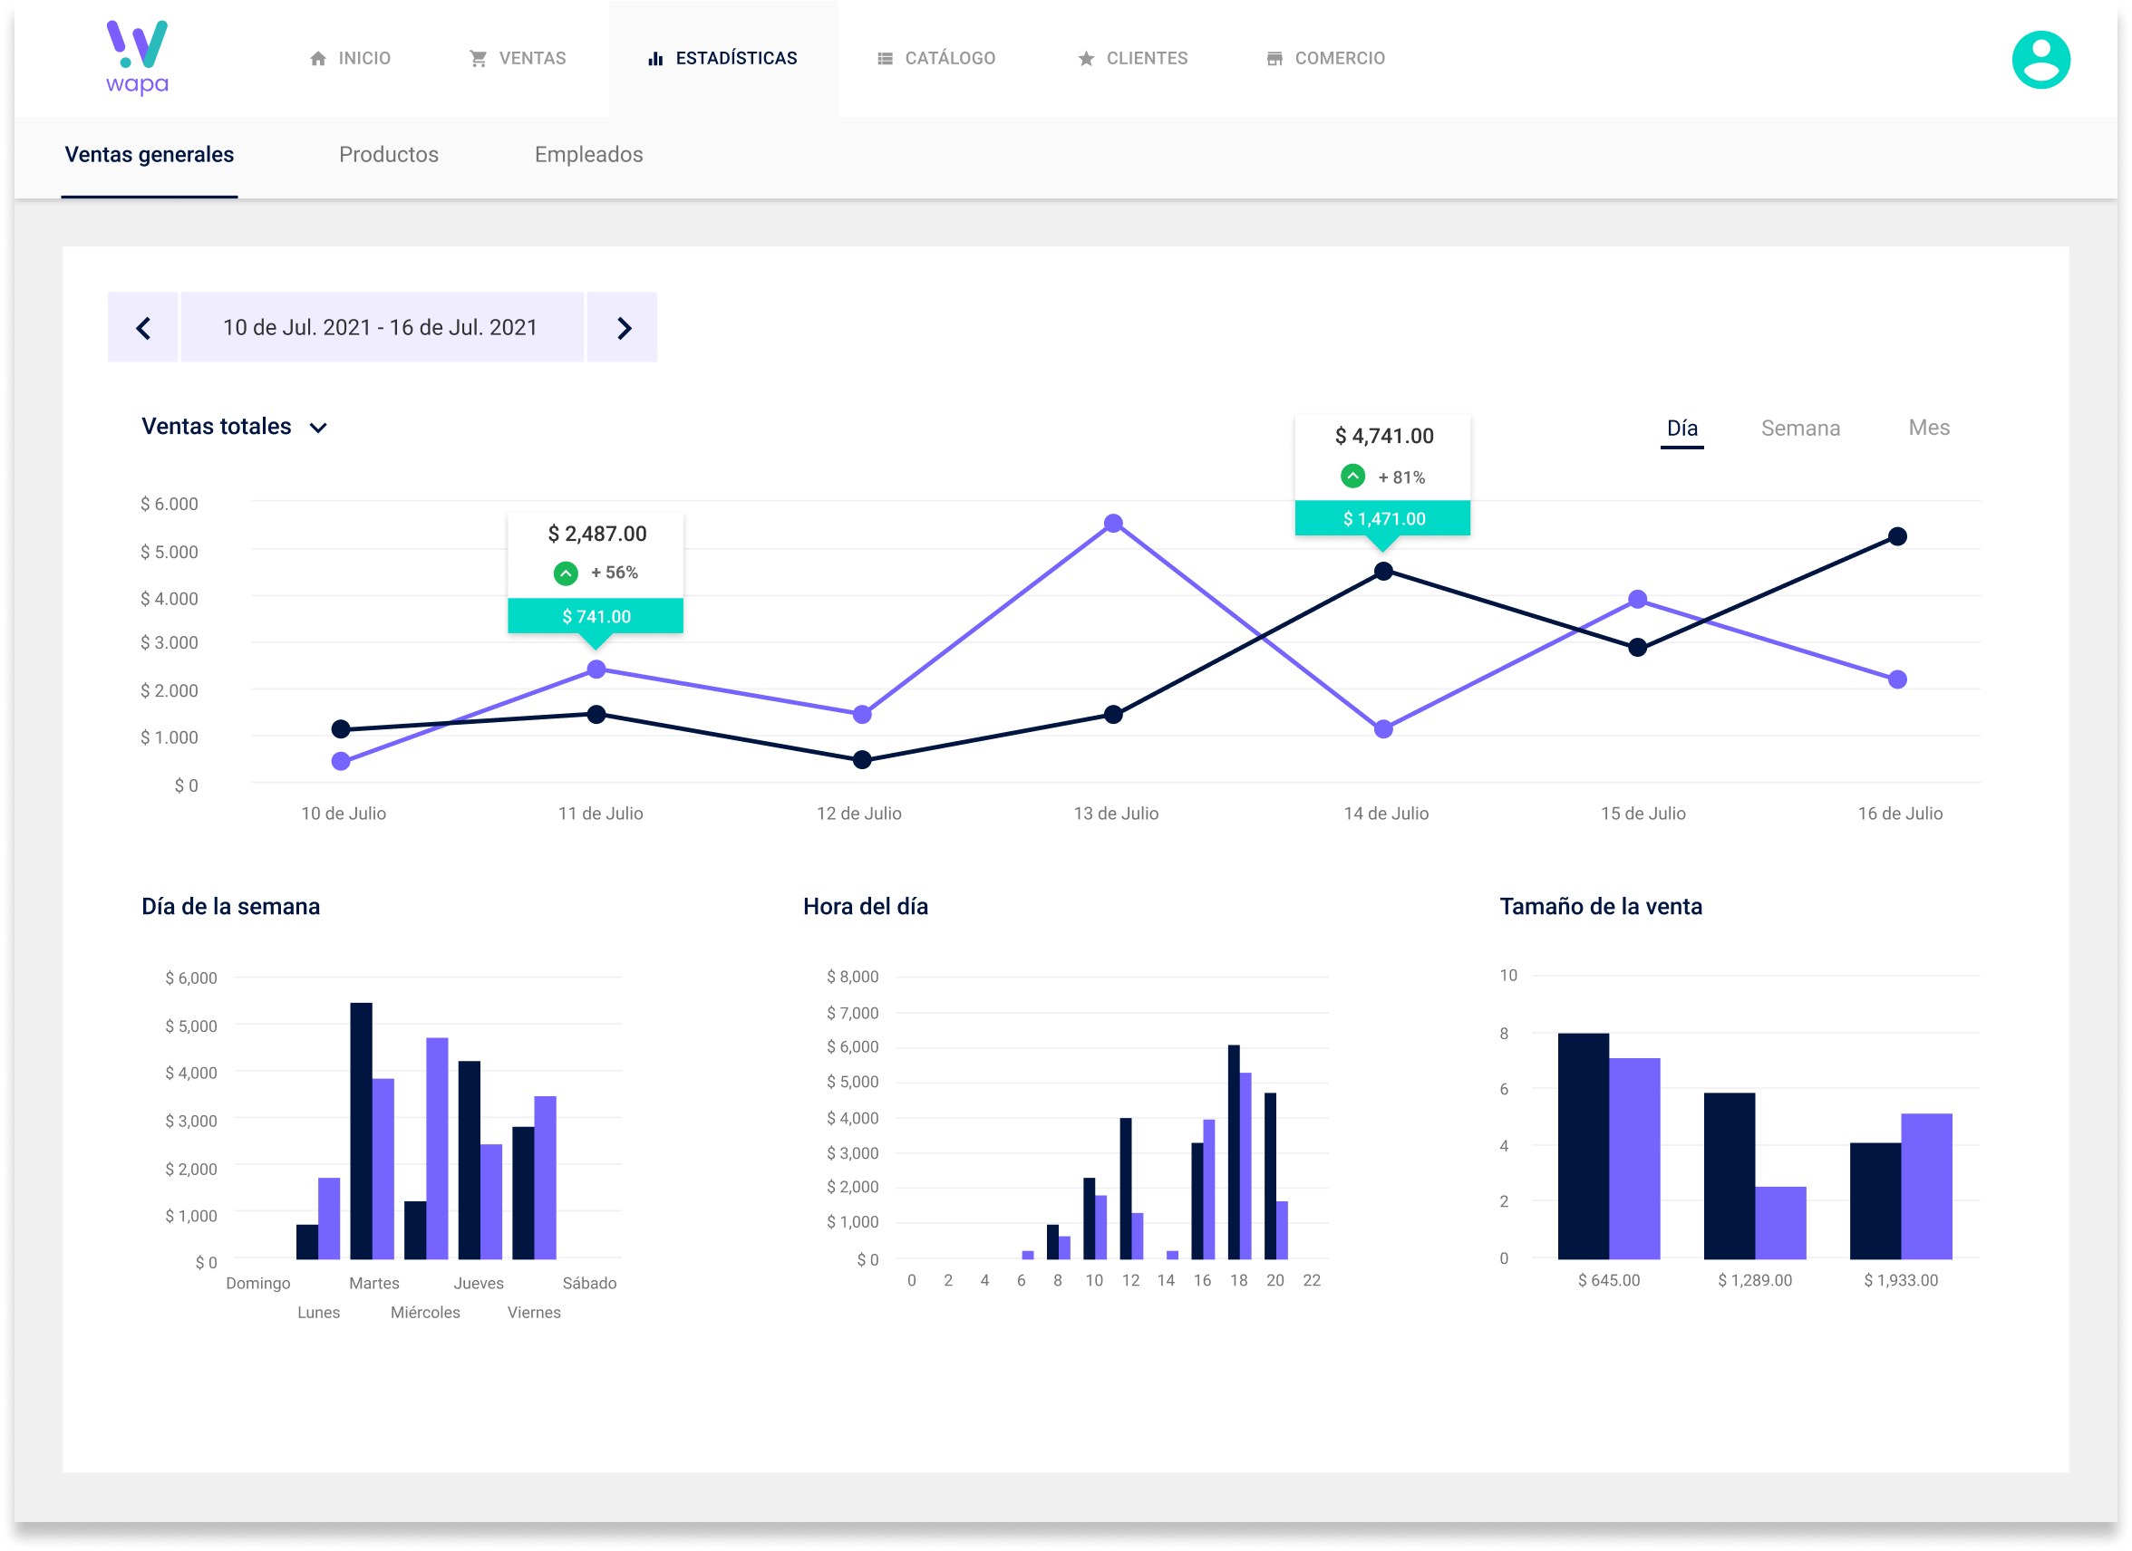Image resolution: width=2132 pixels, height=1551 pixels.
Task: Click the $ 1,471.00 teal tooltip label
Action: coord(1382,518)
